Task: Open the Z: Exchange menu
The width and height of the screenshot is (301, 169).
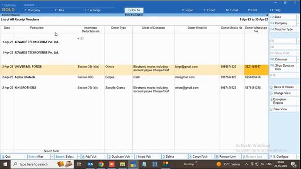Action: coord(92,10)
